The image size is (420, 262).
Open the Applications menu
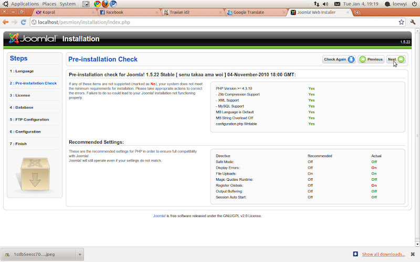pos(25,4)
